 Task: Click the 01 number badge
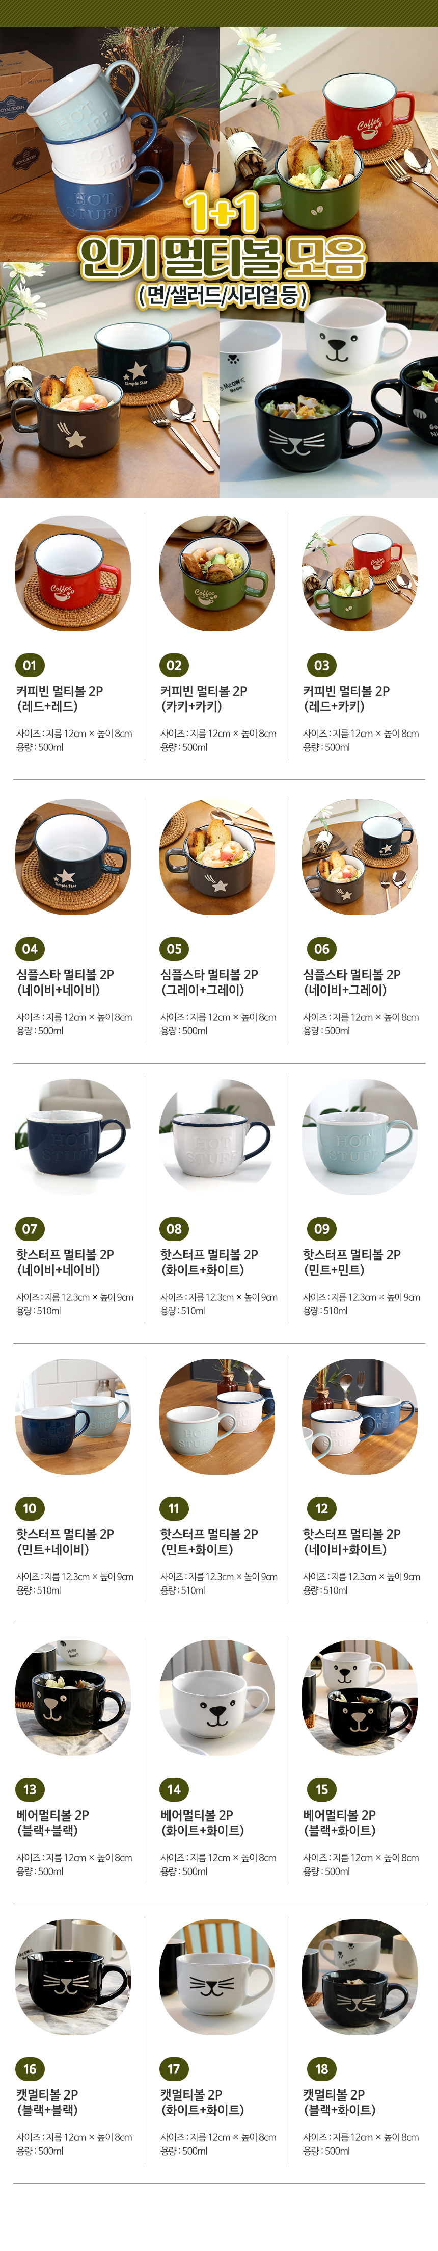pyautogui.click(x=30, y=665)
